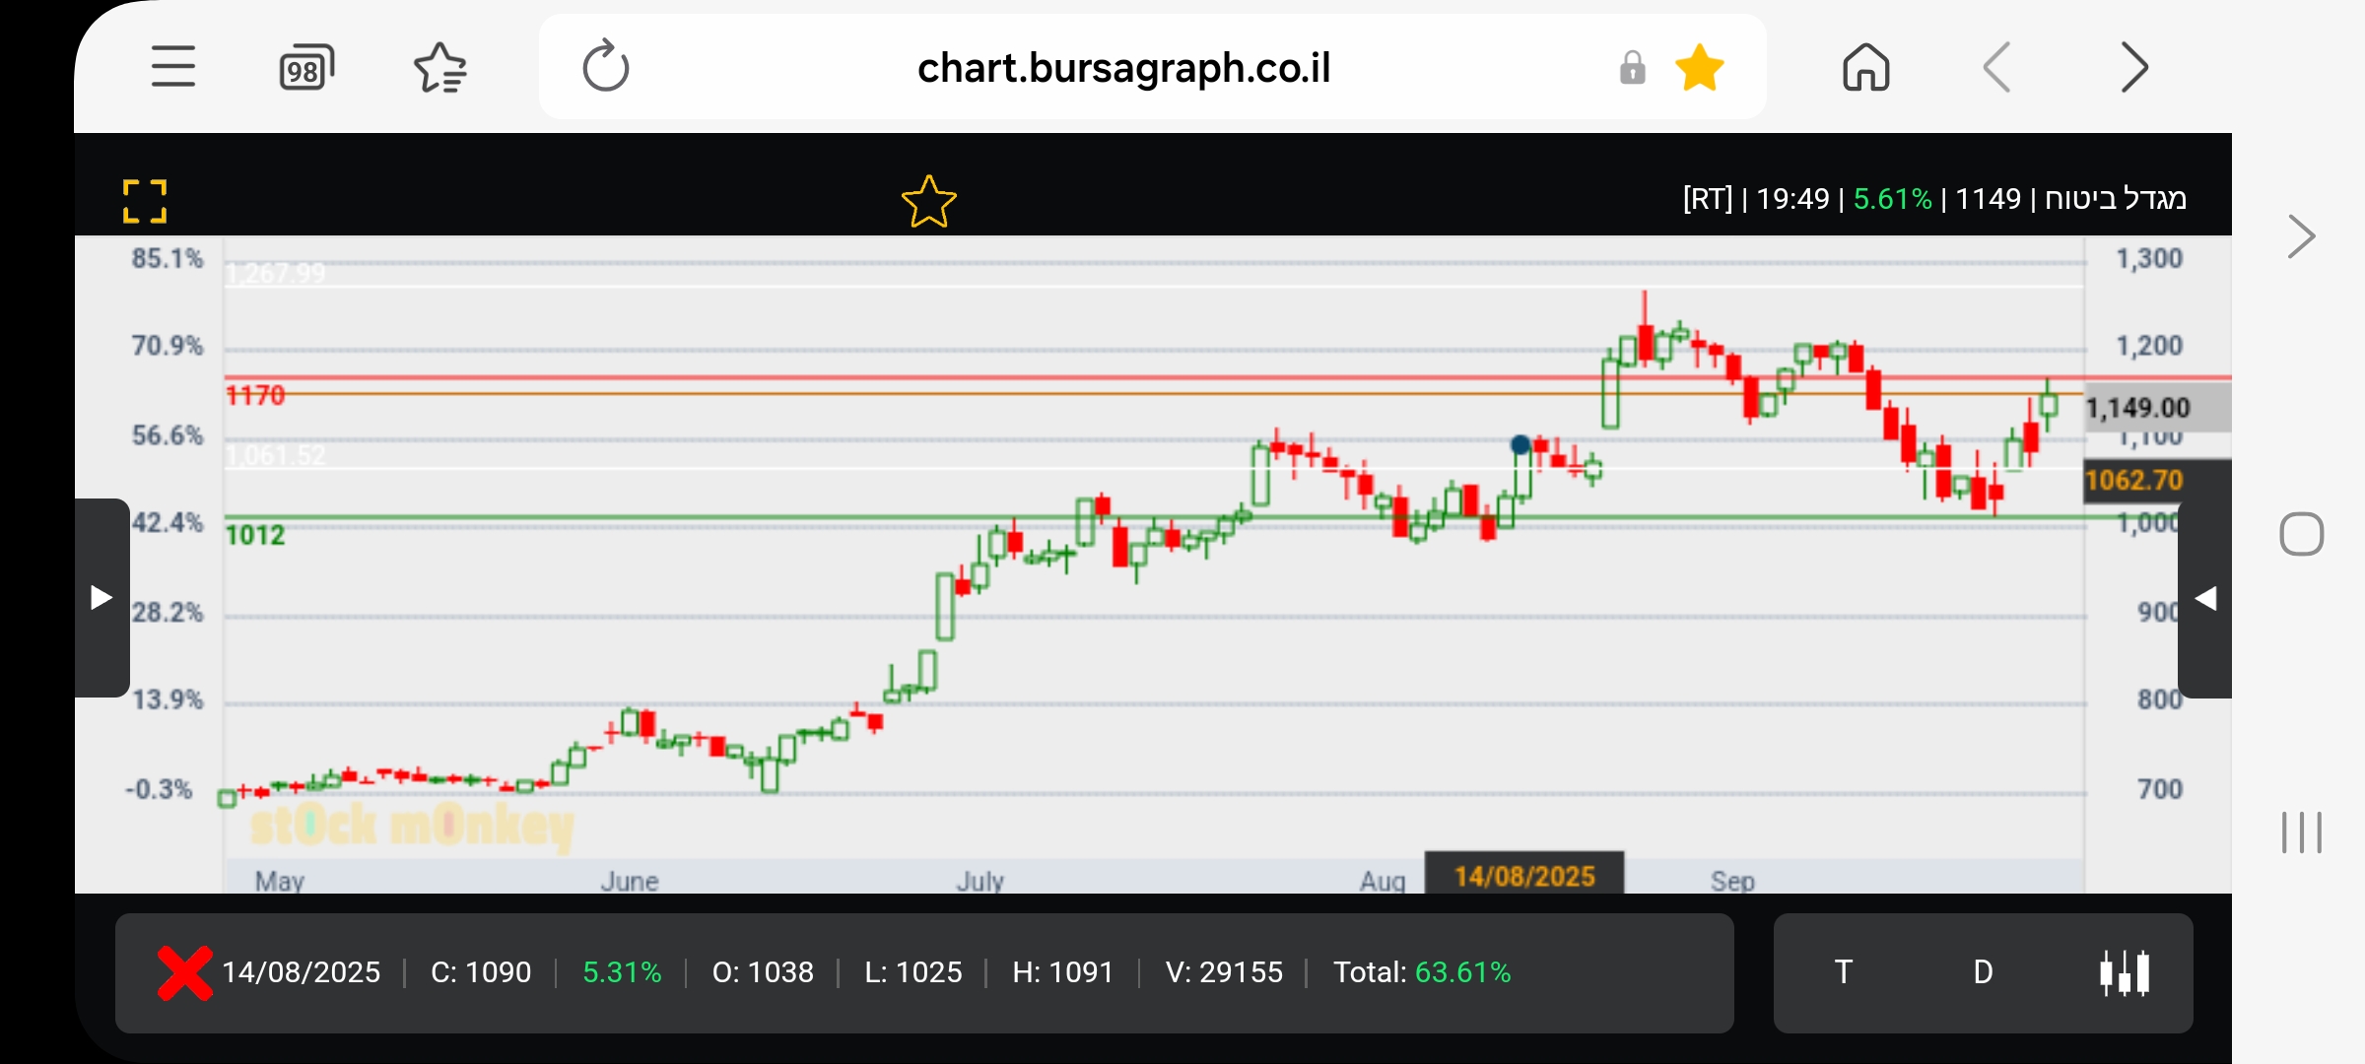Reload the page with refresh icon

tap(605, 67)
